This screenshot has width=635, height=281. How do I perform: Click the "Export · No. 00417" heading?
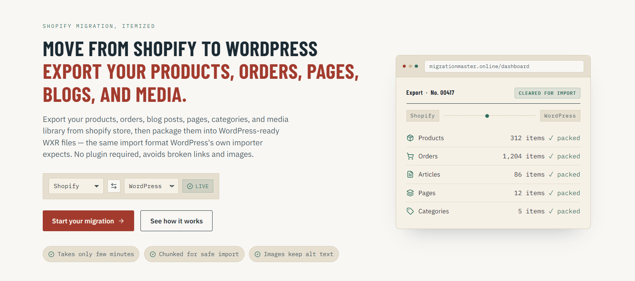coord(430,93)
